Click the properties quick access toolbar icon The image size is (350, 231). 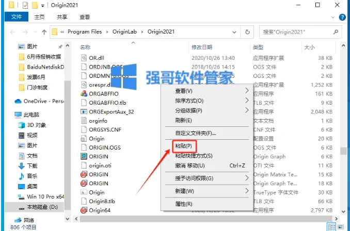[x=25, y=5]
